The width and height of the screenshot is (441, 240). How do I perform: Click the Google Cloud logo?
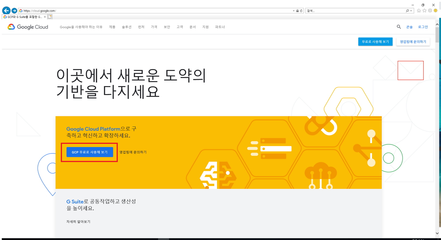(x=28, y=27)
